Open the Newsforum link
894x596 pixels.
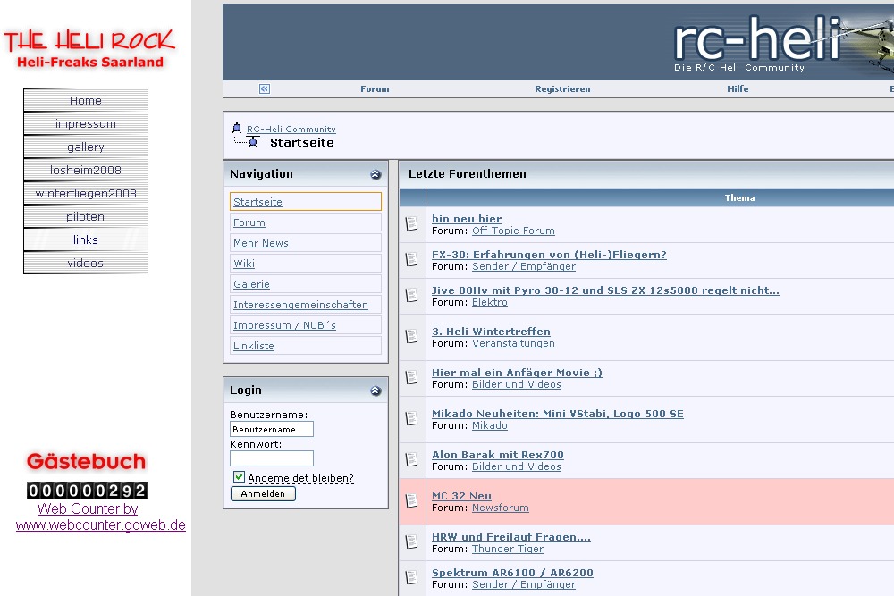(500, 508)
